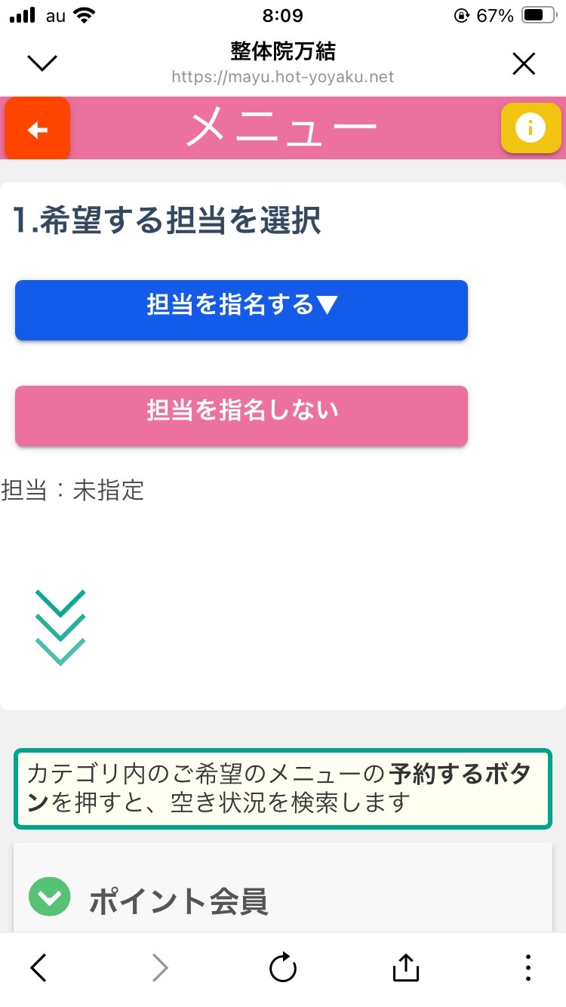Tap the メニュー header title
The image size is (566, 1007).
[281, 128]
